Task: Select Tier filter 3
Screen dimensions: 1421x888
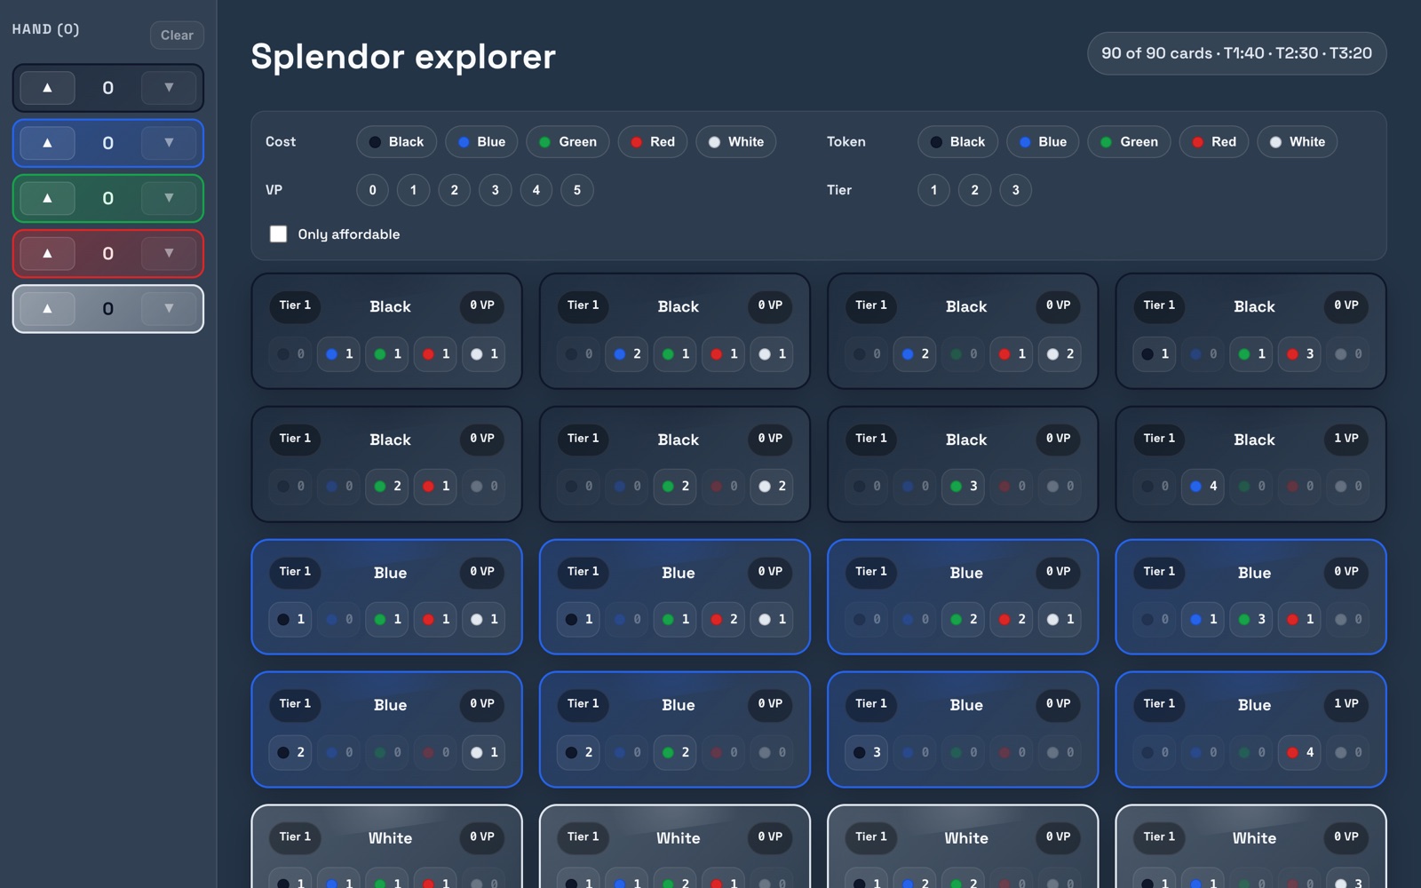Action: (1016, 190)
